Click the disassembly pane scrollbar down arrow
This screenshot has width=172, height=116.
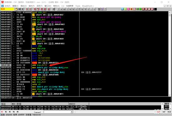coord(170,95)
